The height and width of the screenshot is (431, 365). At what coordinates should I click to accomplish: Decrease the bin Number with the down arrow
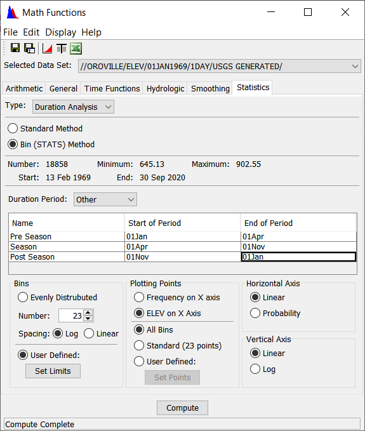[x=88, y=318]
